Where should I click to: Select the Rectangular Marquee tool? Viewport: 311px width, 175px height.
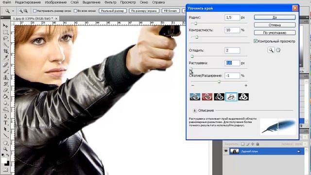click(x=5, y=32)
